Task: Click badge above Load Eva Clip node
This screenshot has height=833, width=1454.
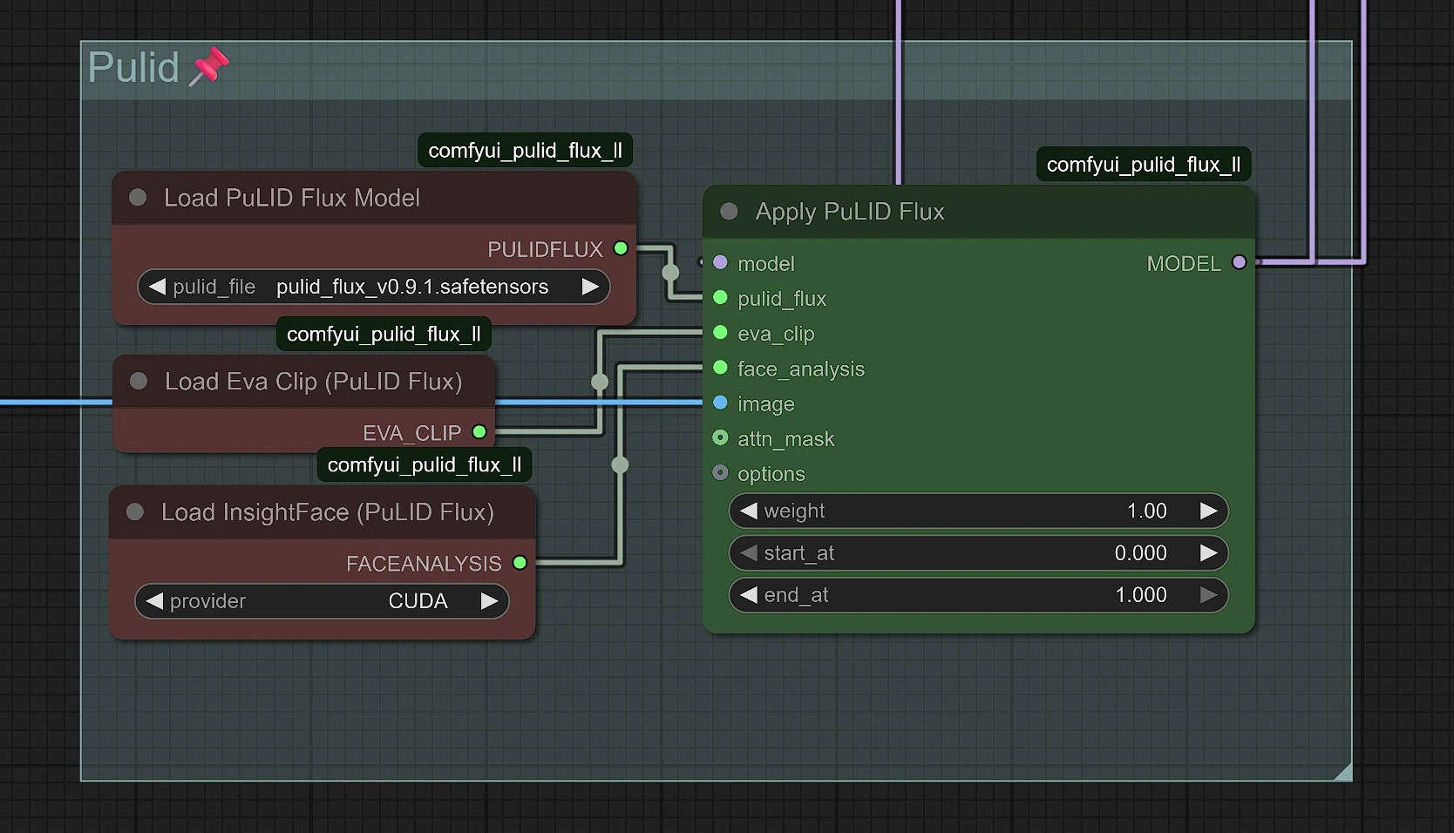Action: (x=384, y=334)
